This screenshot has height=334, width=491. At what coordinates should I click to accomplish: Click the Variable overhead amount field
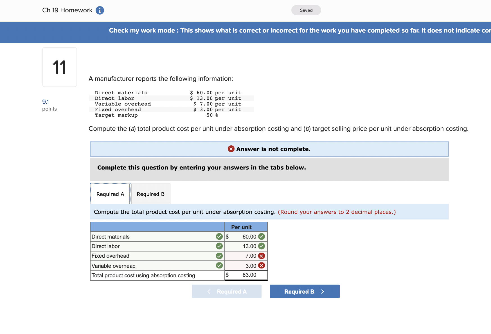[245, 266]
